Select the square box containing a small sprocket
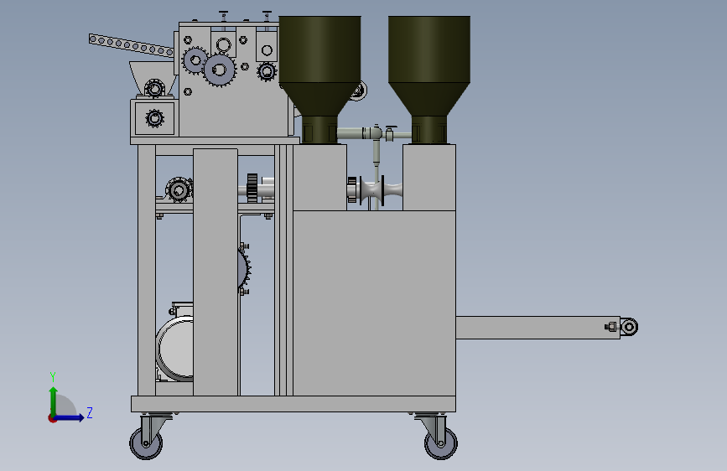 click(x=154, y=118)
